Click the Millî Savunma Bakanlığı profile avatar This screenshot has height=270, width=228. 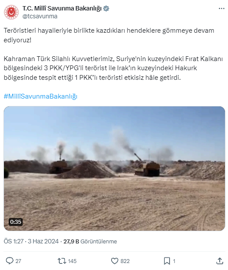click(x=11, y=12)
